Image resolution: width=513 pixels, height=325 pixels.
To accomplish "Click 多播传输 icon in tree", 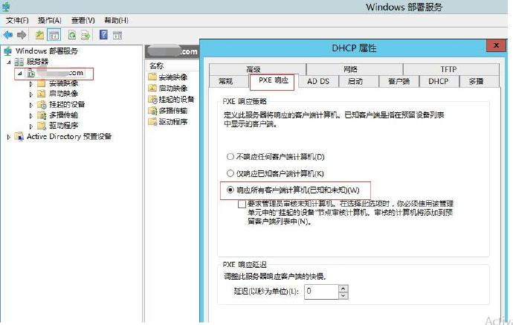I will pyautogui.click(x=42, y=115).
